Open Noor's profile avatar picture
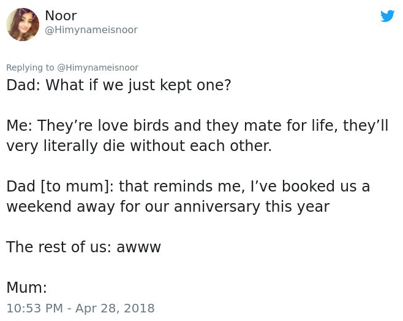403x321 pixels. tap(23, 25)
